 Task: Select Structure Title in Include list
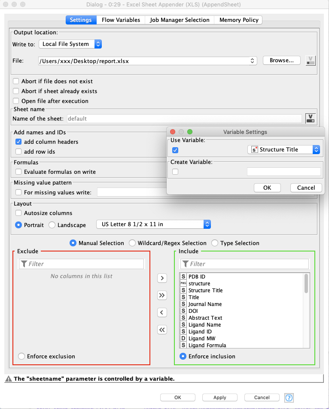point(205,290)
